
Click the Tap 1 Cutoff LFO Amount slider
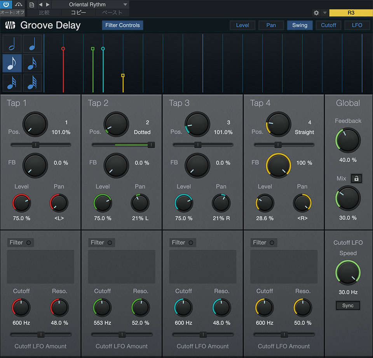[41, 335]
